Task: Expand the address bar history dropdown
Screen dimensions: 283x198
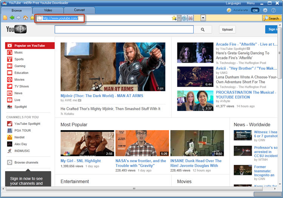Action: click(x=179, y=18)
